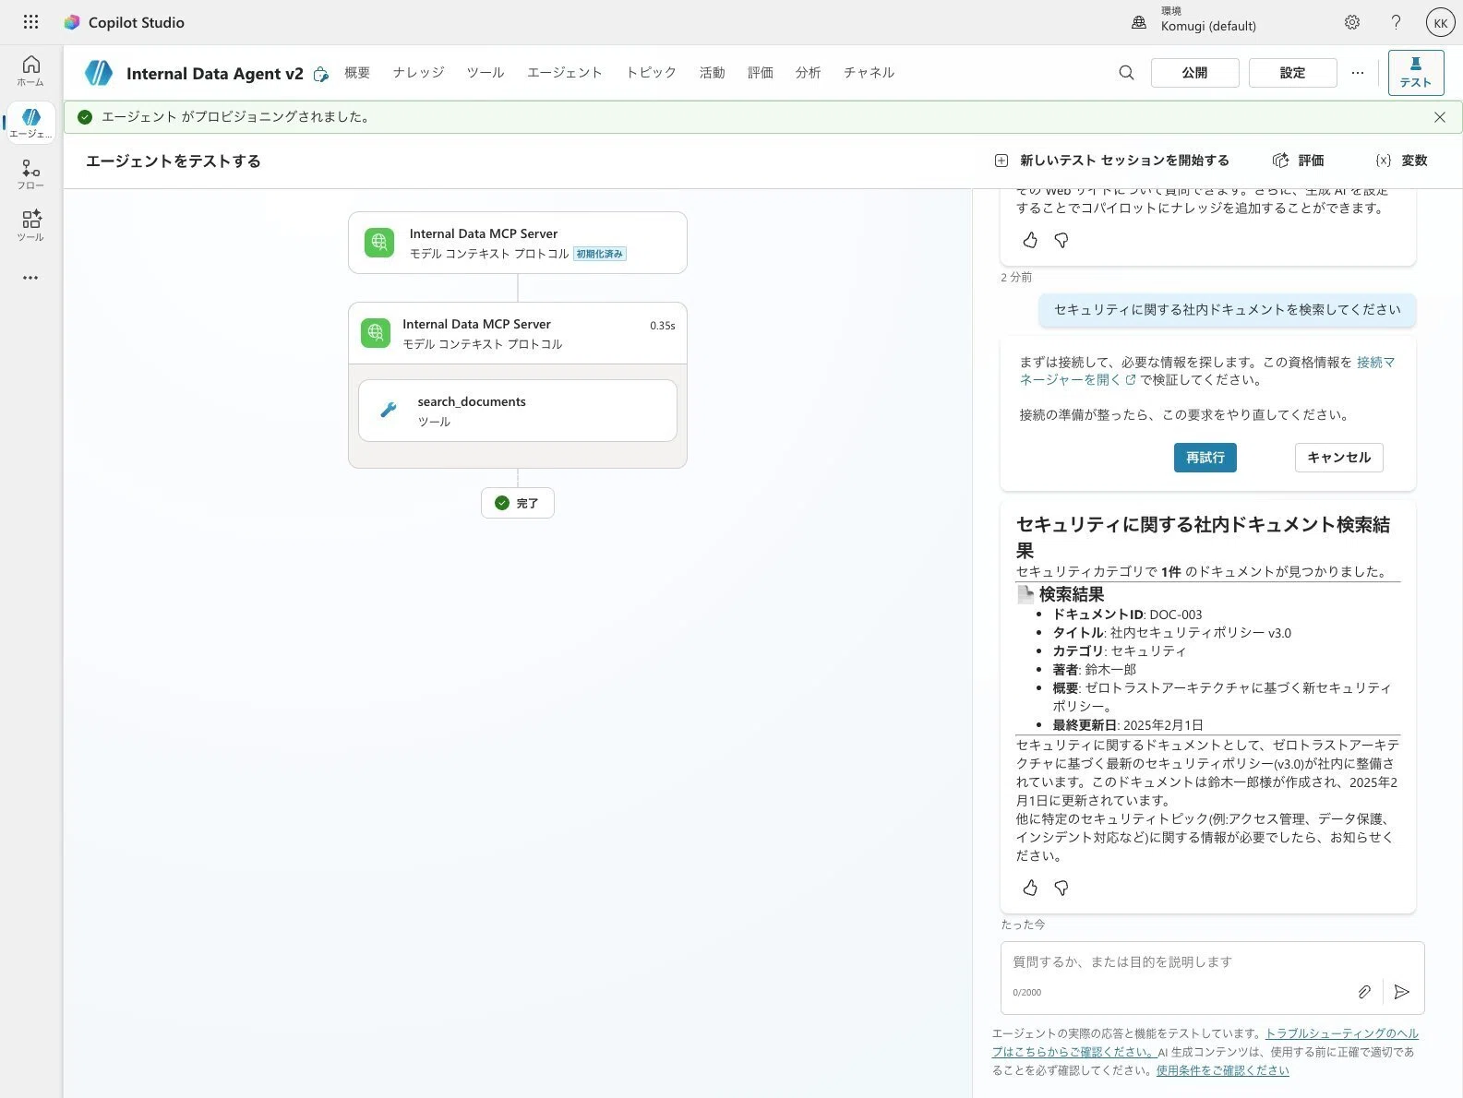This screenshot has height=1098, width=1463.
Task: Open the 設定 button
Action: (x=1292, y=73)
